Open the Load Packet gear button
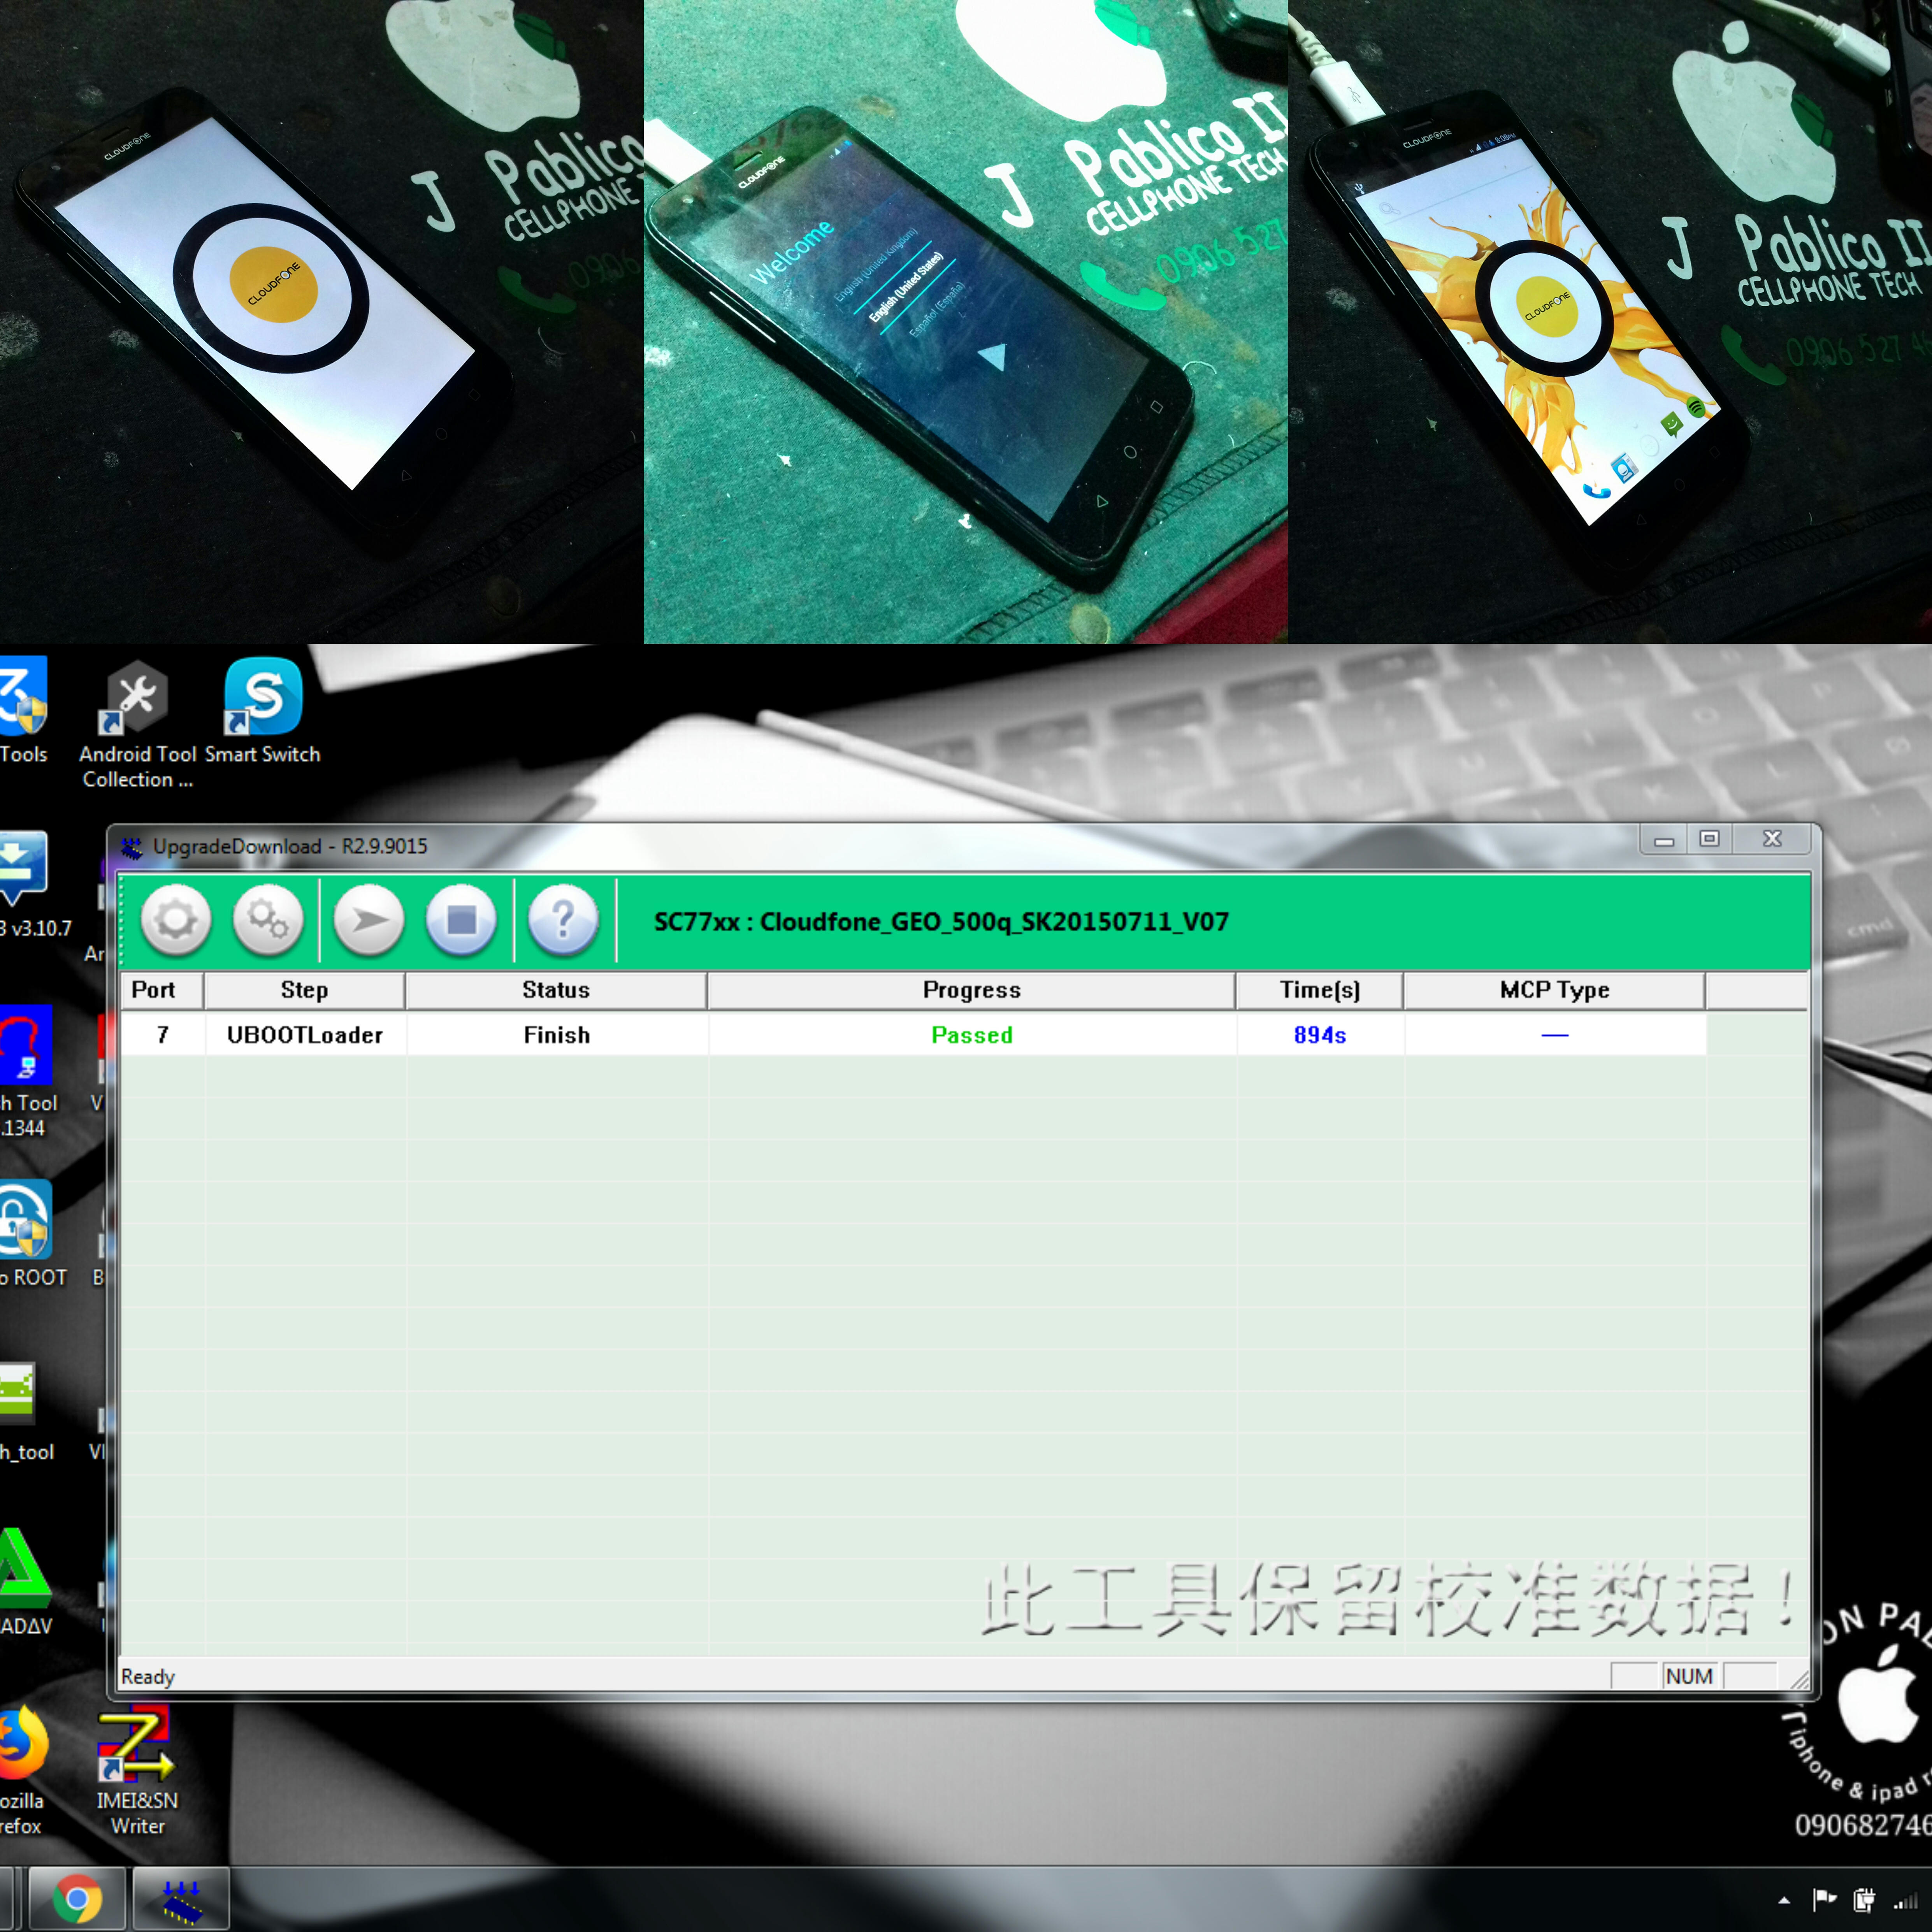 (x=176, y=919)
